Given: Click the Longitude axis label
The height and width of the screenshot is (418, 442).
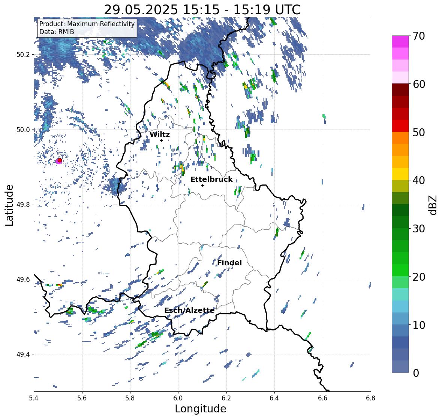Looking at the screenshot, I should [x=201, y=409].
